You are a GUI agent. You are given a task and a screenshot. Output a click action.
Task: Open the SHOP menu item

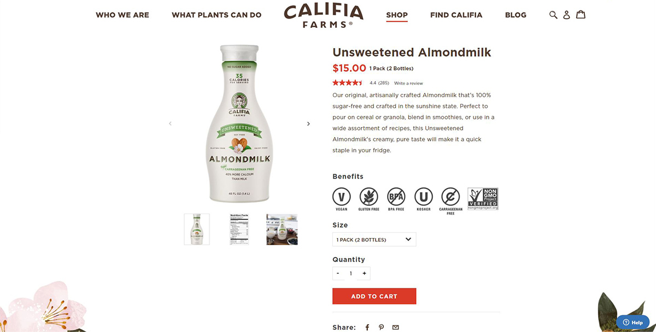click(x=397, y=15)
